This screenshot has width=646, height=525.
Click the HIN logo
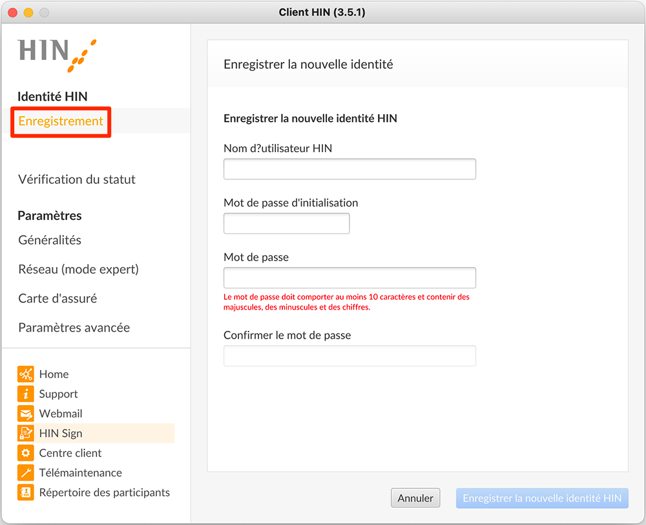click(x=57, y=55)
